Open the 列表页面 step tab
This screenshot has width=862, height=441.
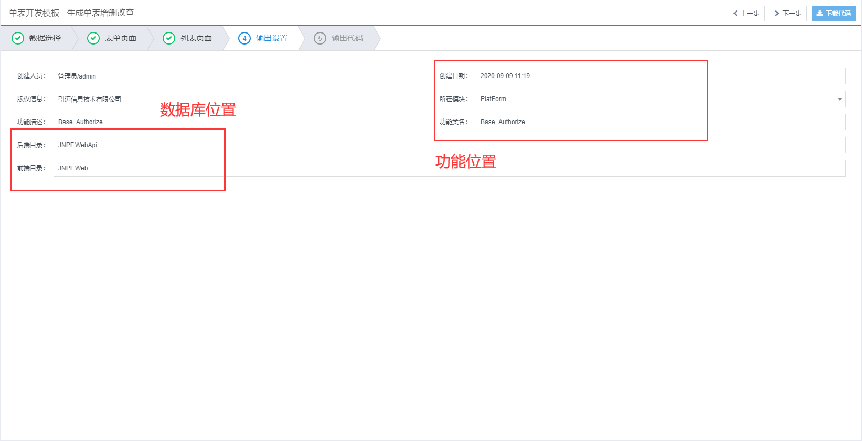pyautogui.click(x=196, y=38)
